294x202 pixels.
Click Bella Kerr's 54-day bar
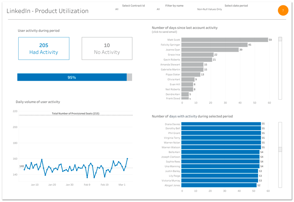(220, 152)
